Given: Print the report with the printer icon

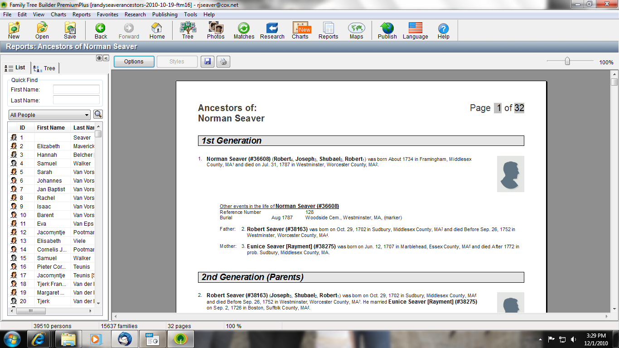Looking at the screenshot, I should click(223, 62).
